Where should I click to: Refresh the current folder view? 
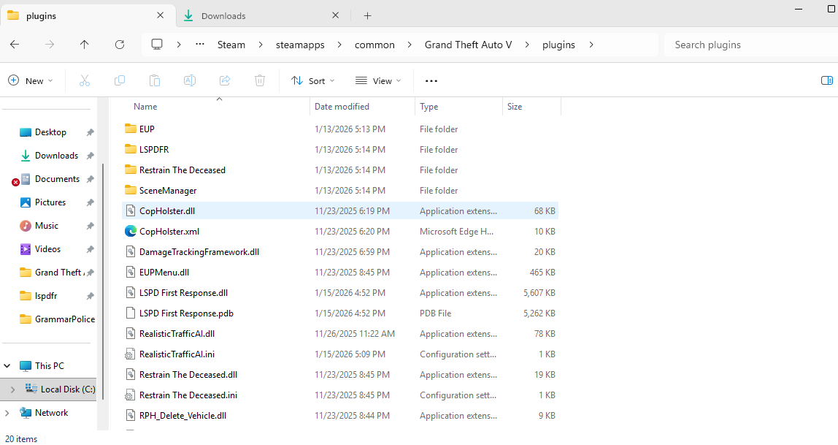[120, 45]
